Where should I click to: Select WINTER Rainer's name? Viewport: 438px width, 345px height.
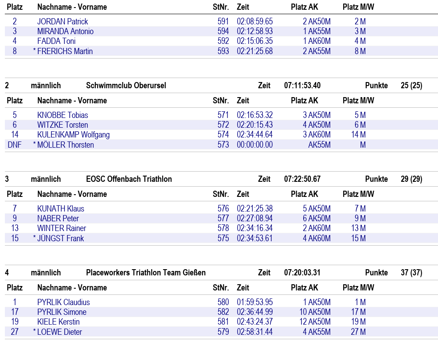tap(62, 228)
